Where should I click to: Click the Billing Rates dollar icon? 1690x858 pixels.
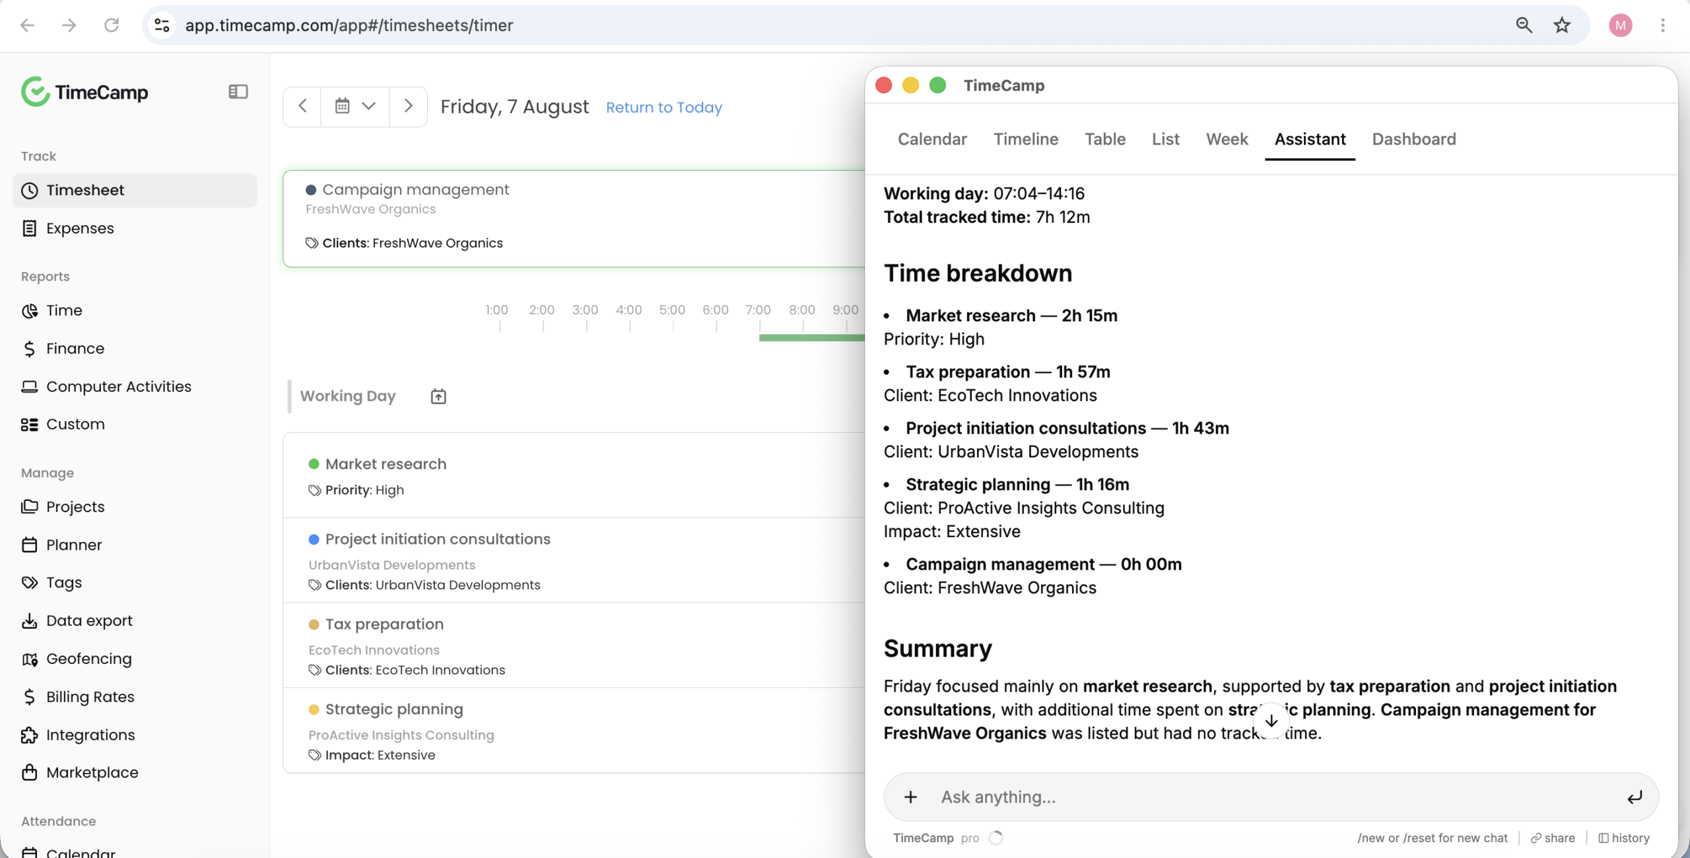coord(30,697)
